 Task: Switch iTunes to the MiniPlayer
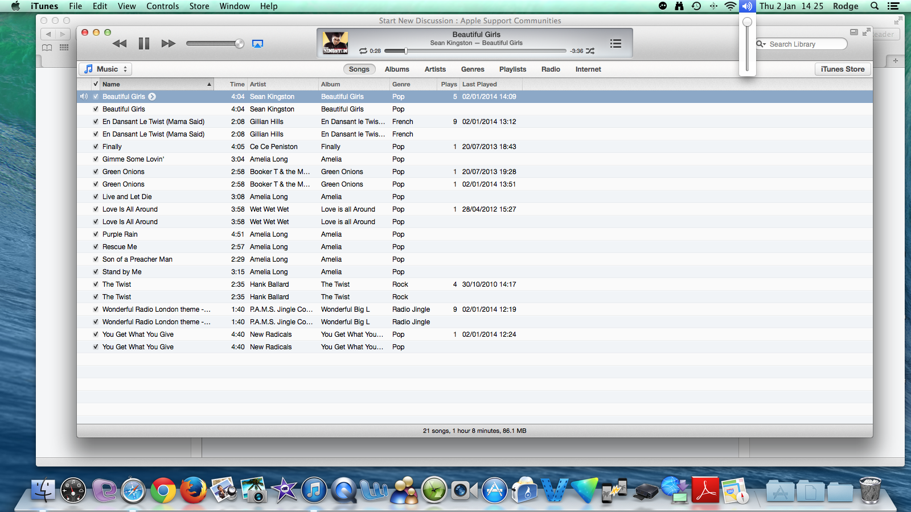pos(854,32)
